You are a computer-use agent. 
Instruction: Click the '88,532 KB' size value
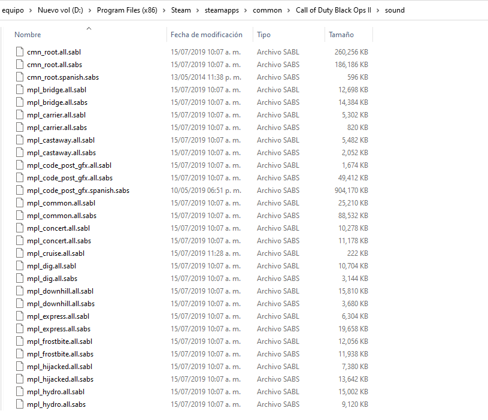pos(353,216)
